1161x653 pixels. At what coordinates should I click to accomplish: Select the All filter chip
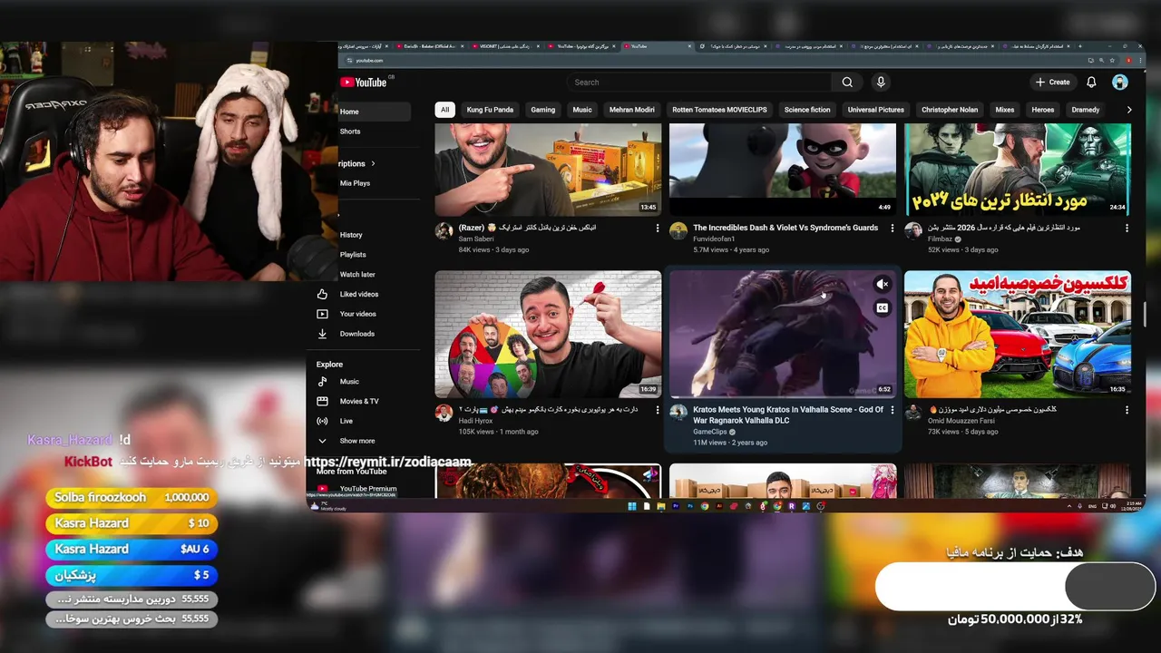pyautogui.click(x=444, y=110)
